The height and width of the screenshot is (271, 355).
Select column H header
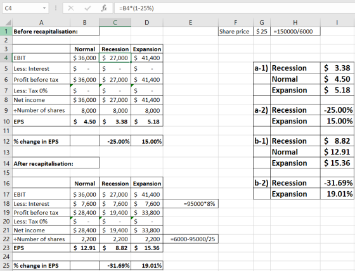point(295,23)
